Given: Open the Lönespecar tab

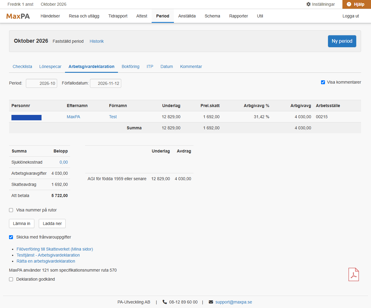Looking at the screenshot, I should (50, 66).
